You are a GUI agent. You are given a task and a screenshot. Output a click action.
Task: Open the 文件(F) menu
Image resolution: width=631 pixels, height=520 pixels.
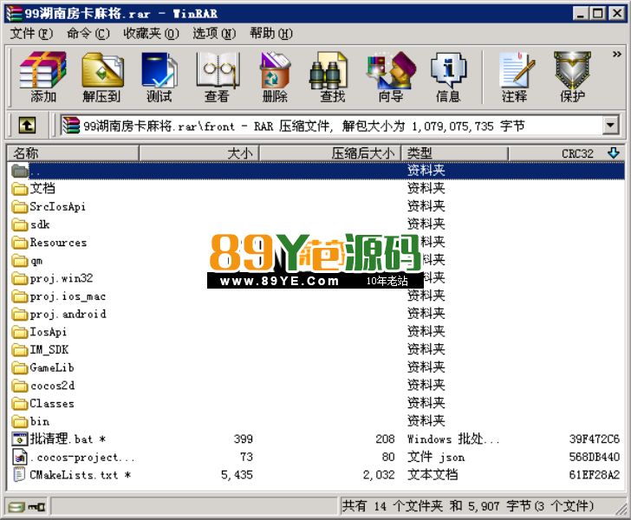point(31,34)
